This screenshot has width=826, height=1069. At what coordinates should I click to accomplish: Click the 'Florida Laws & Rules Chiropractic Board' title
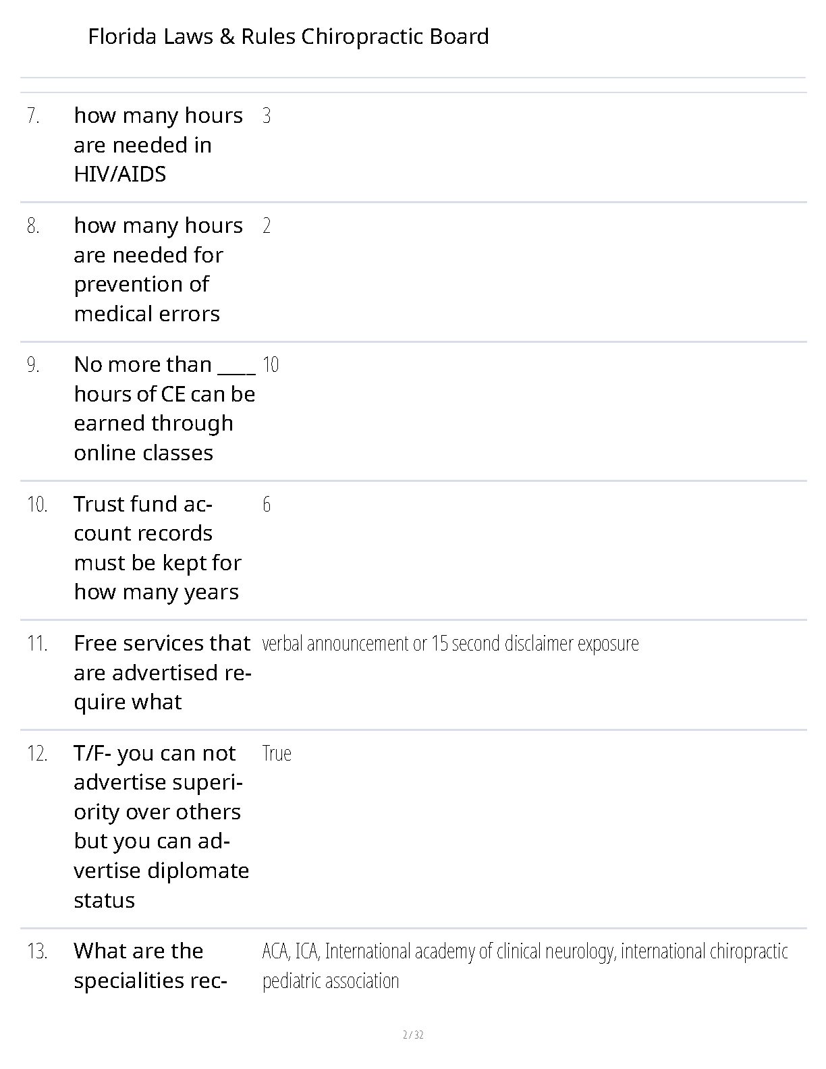pyautogui.click(x=288, y=36)
